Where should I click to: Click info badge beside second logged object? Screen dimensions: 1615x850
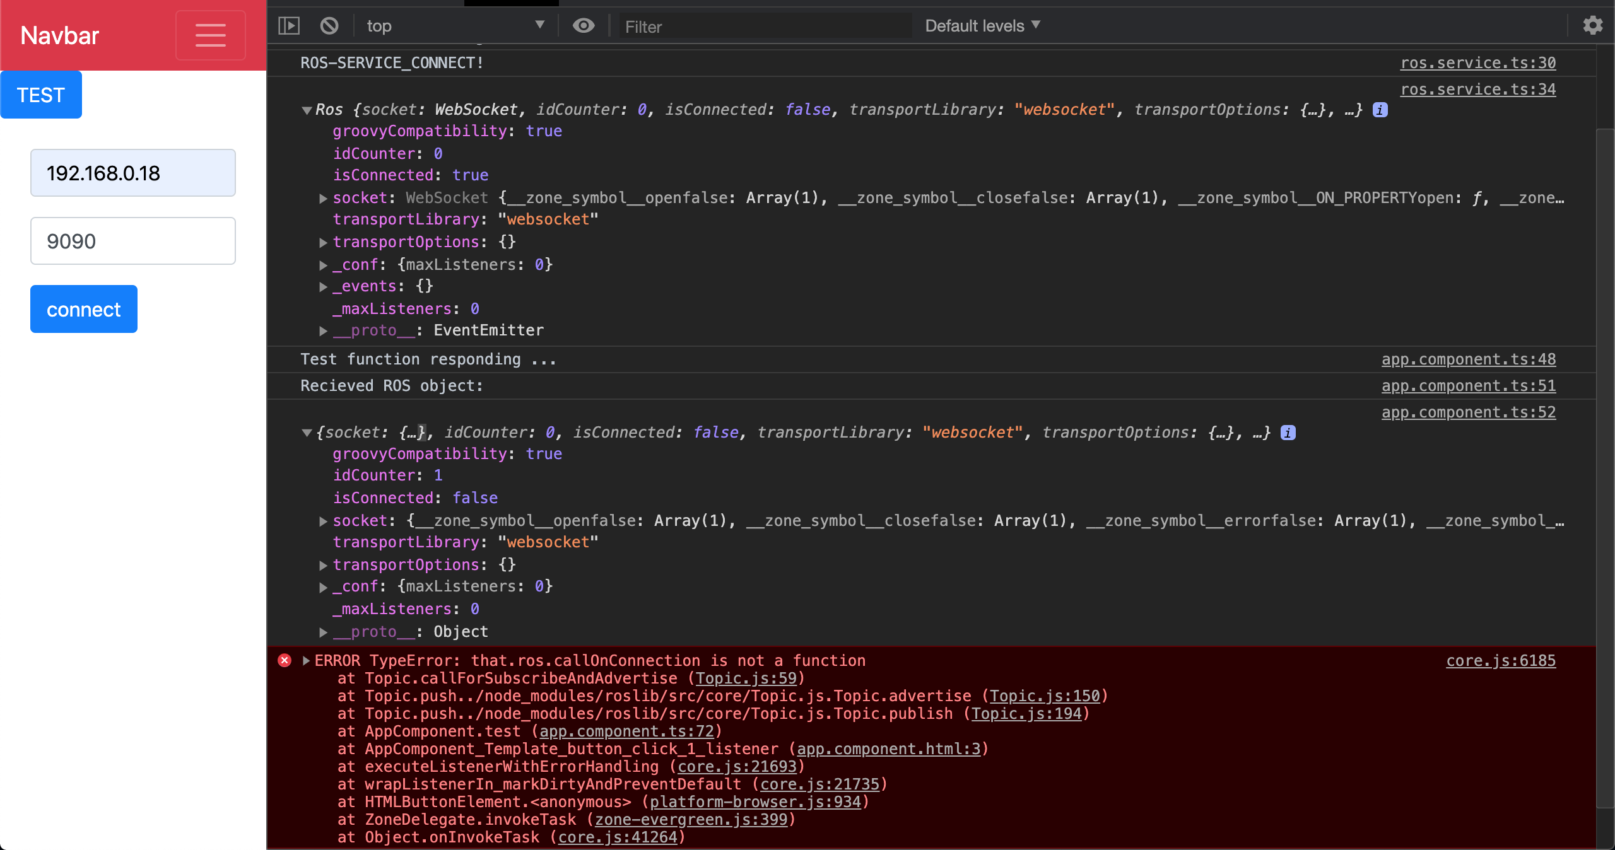click(x=1288, y=433)
